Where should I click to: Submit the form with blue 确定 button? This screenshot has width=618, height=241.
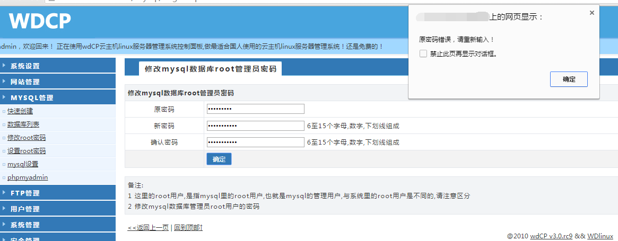pos(219,159)
